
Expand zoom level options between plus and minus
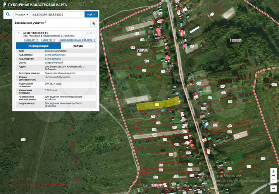point(274,176)
